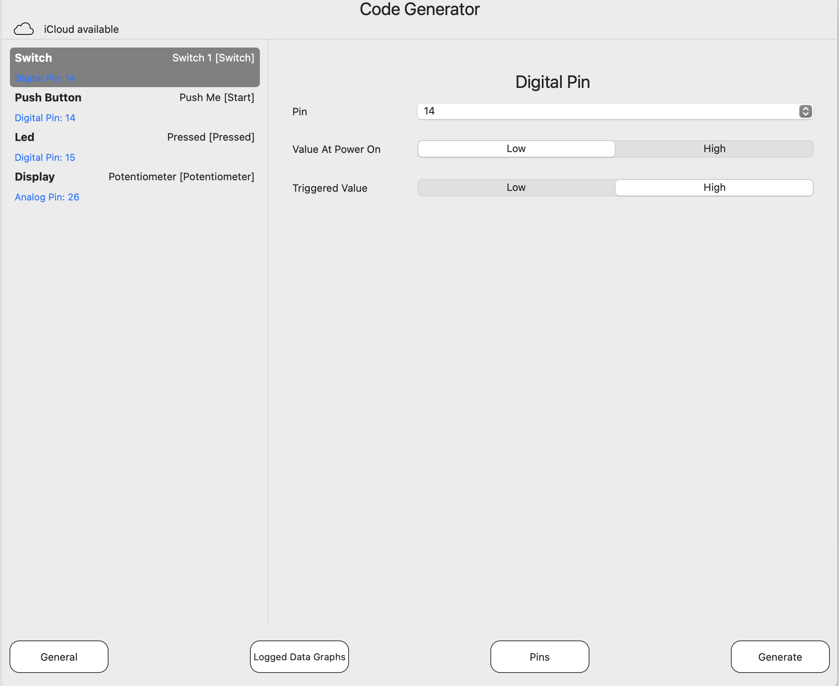Toggle Value At Power On to Low
Image resolution: width=839 pixels, height=686 pixels.
click(517, 148)
